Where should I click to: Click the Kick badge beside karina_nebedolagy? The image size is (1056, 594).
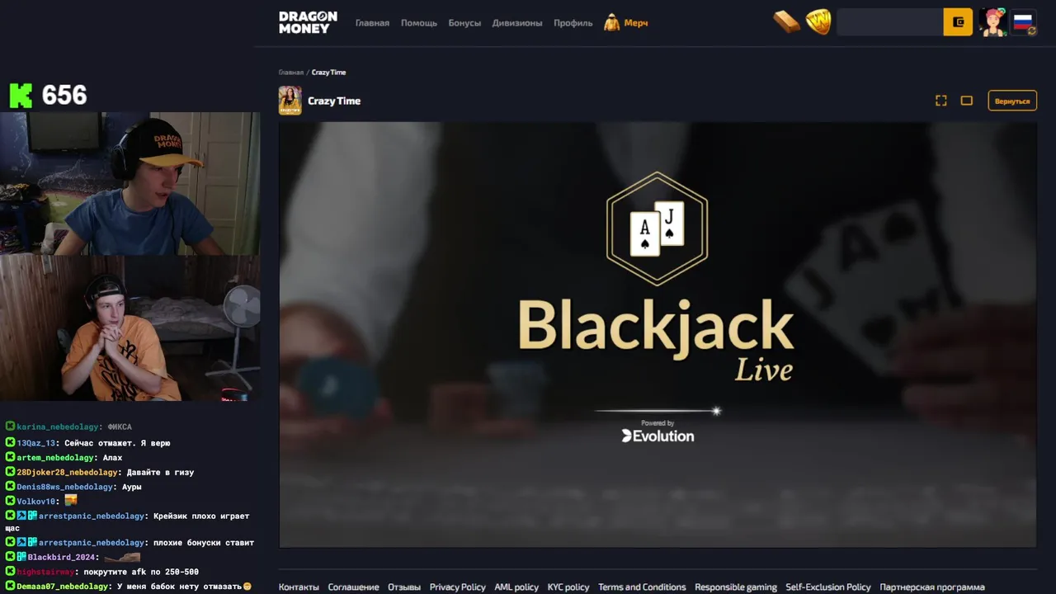[x=10, y=427]
